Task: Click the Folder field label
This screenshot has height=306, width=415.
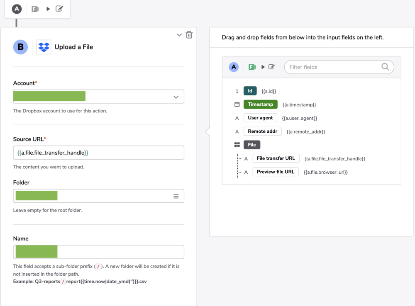Action: tap(21, 182)
